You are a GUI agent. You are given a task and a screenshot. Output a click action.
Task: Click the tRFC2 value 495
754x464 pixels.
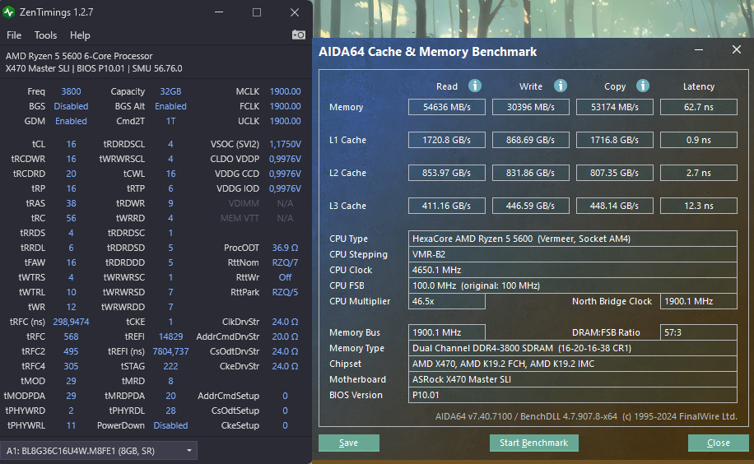[71, 351]
